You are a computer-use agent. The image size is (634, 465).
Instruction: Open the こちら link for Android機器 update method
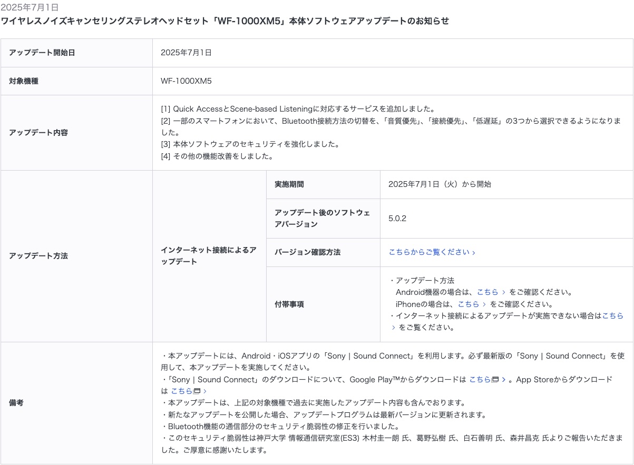491,292
